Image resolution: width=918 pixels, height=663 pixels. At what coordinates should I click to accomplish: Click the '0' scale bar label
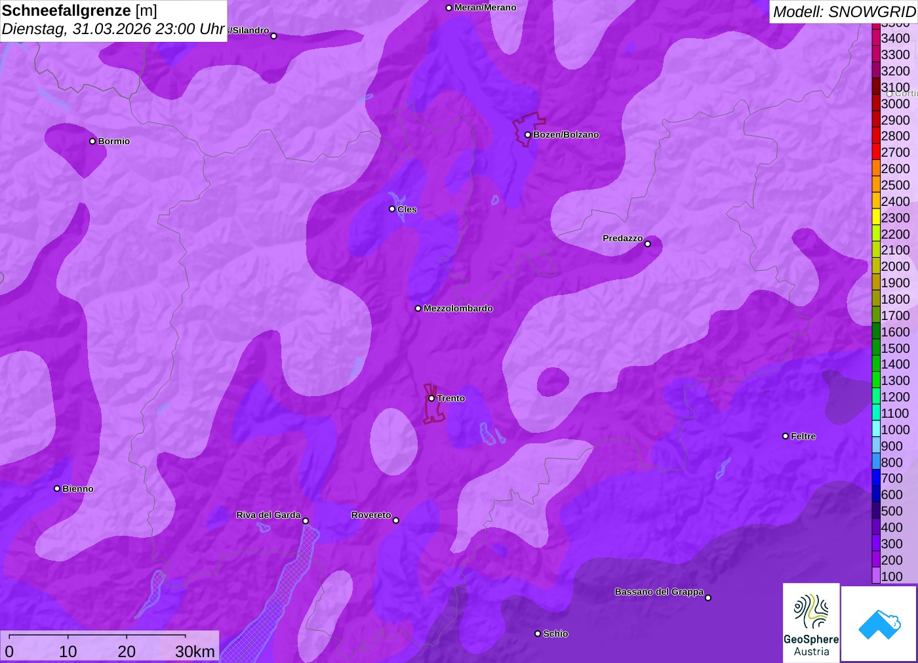[9, 651]
